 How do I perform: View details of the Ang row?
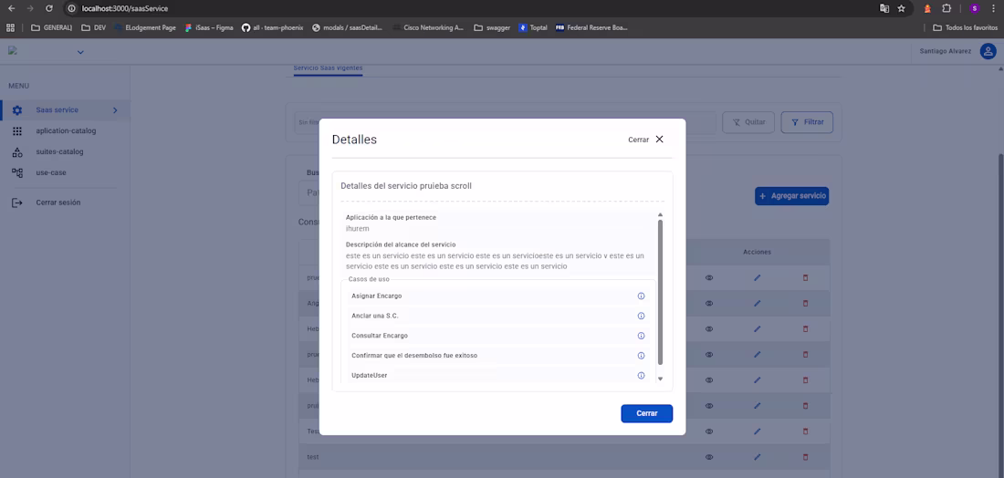coord(709,303)
